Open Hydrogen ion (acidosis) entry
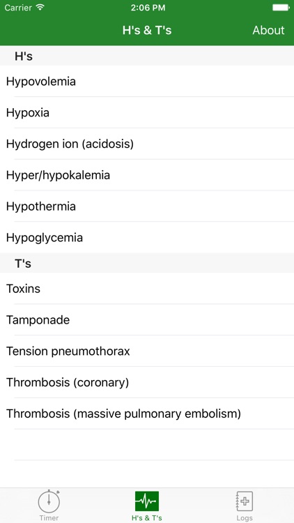Image resolution: width=294 pixels, height=523 pixels. (147, 144)
